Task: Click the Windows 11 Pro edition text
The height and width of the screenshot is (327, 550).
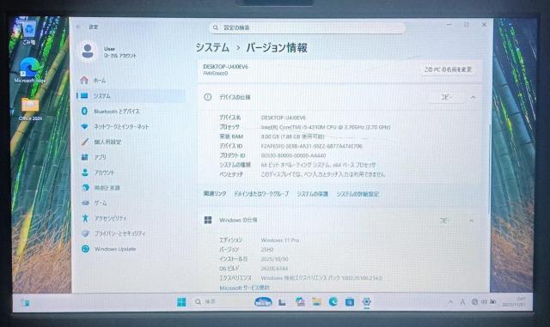Action: (280, 240)
